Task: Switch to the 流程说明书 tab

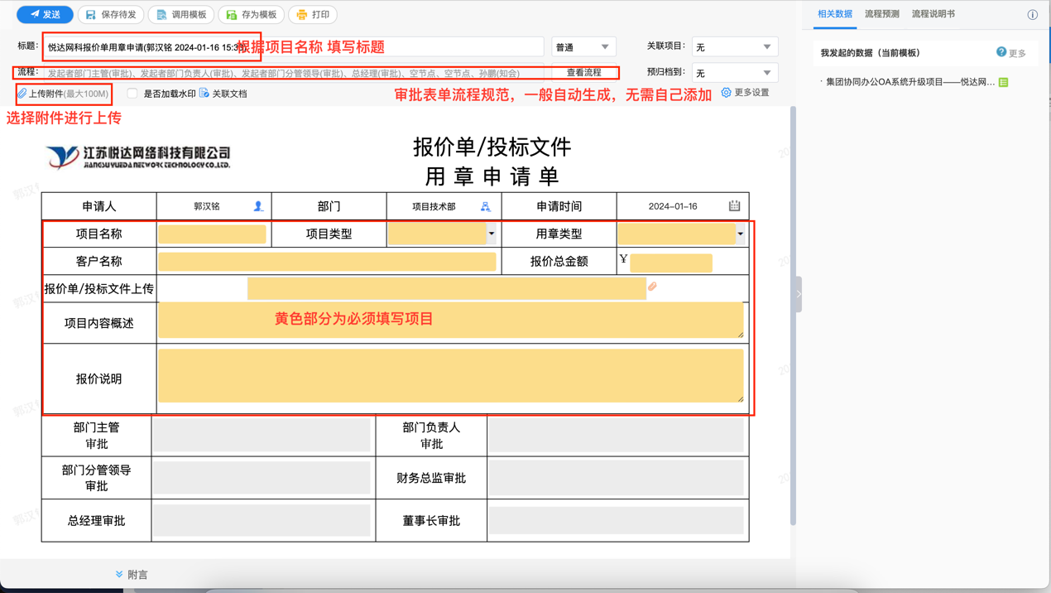Action: click(x=933, y=14)
